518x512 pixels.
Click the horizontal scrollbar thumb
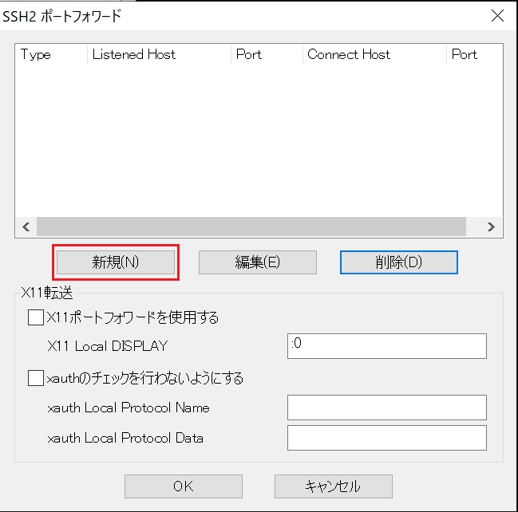pyautogui.click(x=251, y=226)
